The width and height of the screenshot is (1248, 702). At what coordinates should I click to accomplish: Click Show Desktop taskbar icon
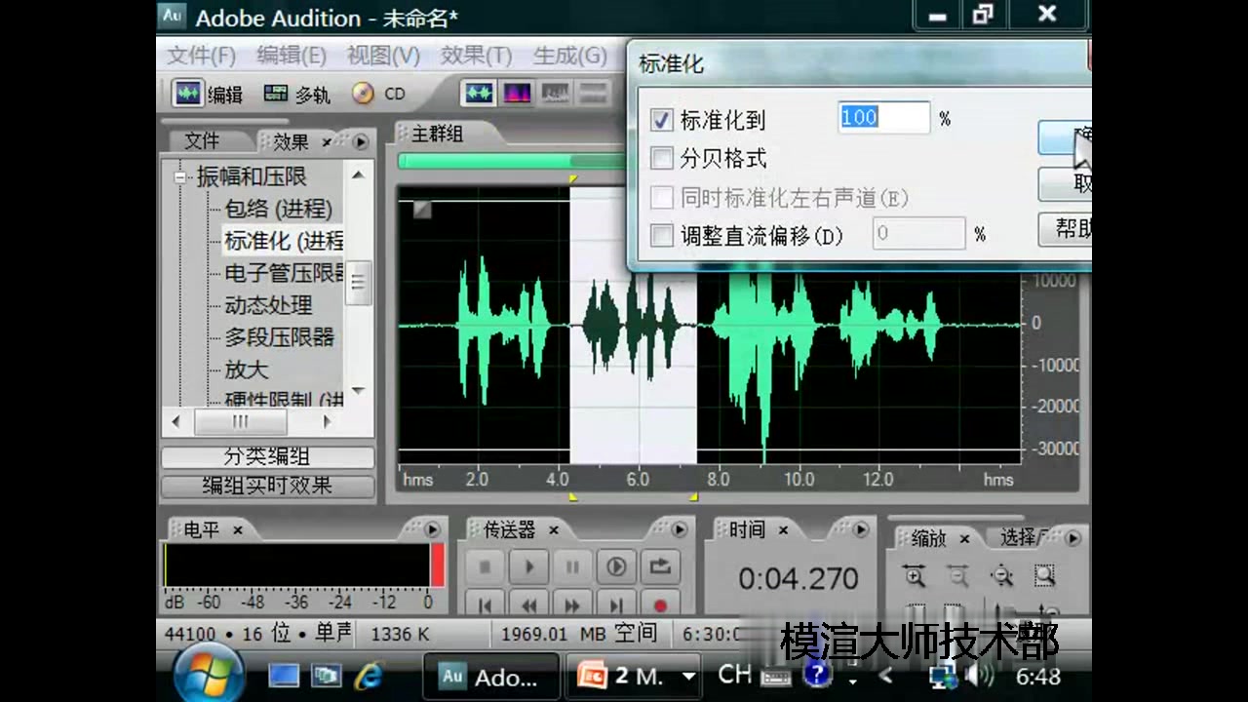click(284, 675)
